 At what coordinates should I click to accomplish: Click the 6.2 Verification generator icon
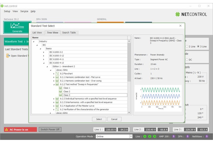pos(57,109)
